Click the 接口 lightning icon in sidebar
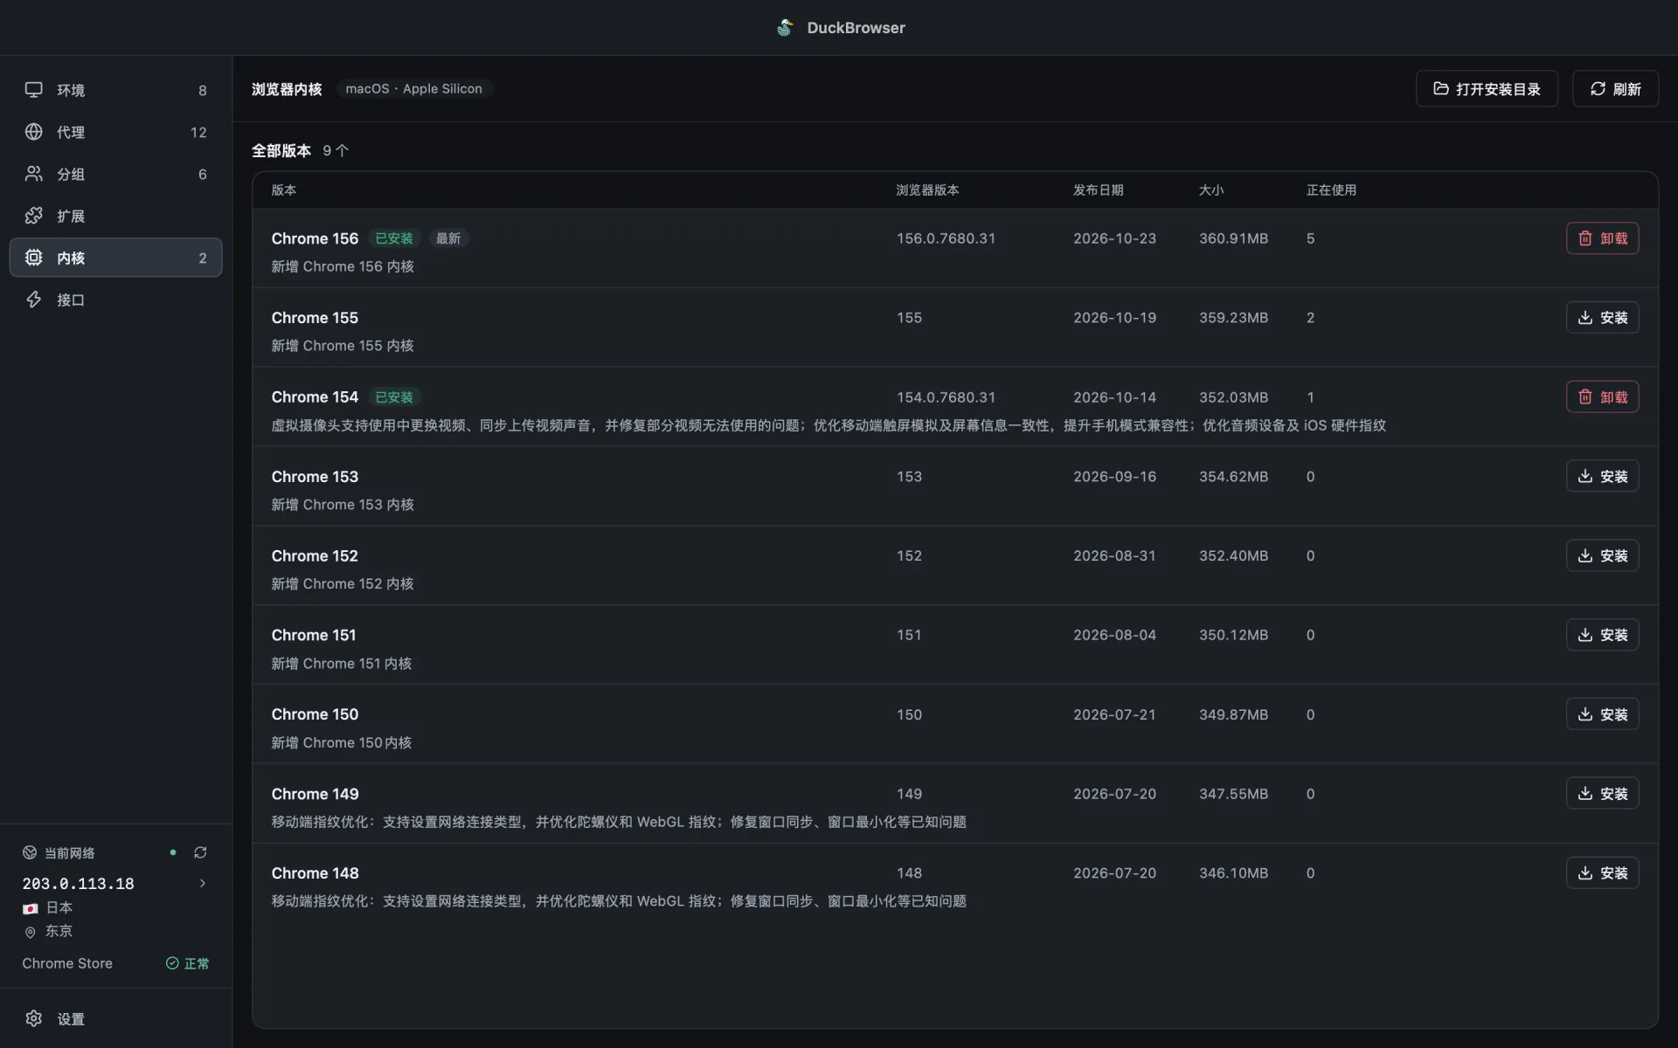This screenshot has height=1048, width=1678. pos(33,300)
